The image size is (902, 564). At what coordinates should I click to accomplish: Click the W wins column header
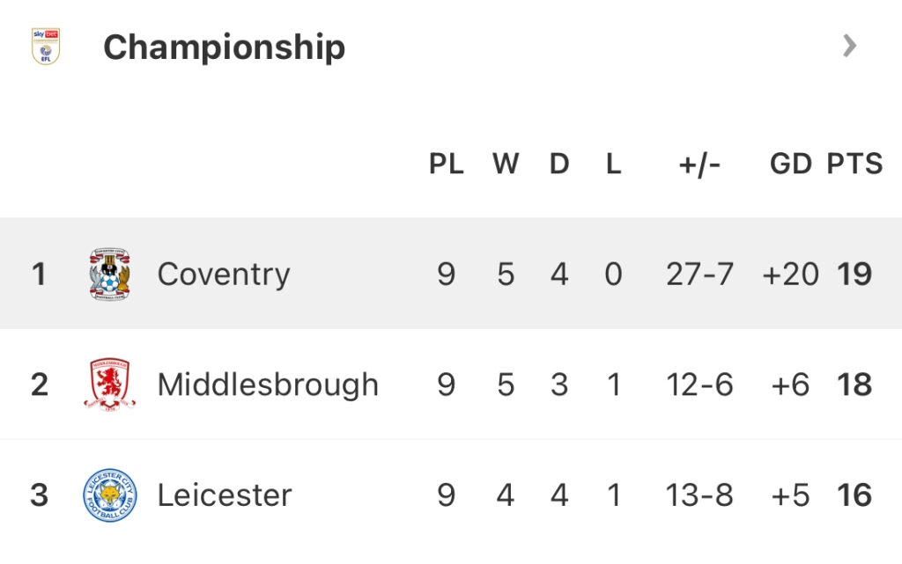tap(506, 164)
